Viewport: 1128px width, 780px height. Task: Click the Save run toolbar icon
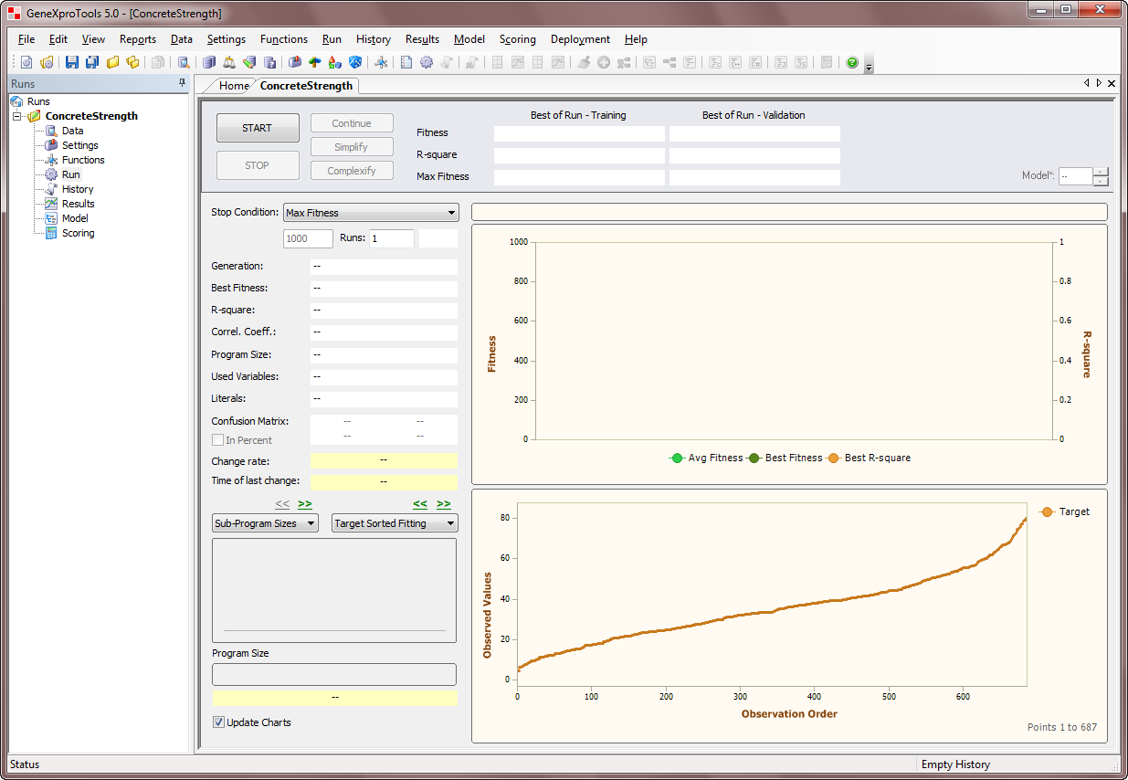pyautogui.click(x=72, y=62)
